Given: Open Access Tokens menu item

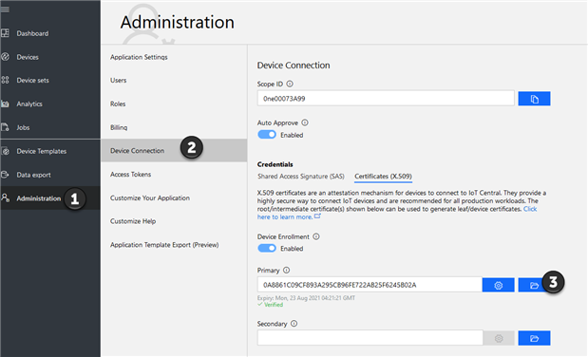Looking at the screenshot, I should pyautogui.click(x=130, y=175).
